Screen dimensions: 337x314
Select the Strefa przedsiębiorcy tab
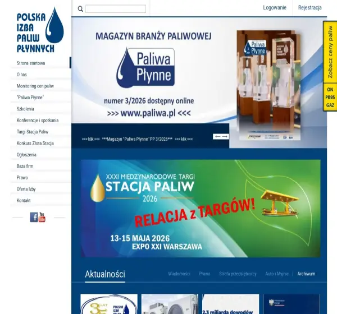coord(238,274)
